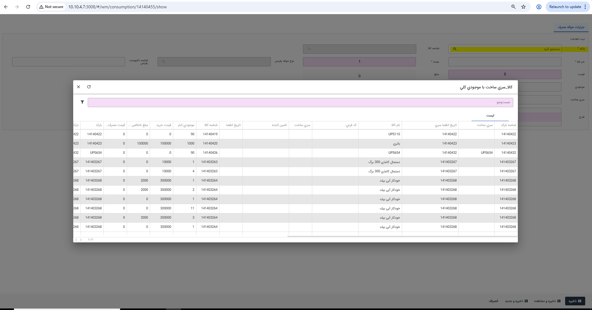Open the Chrome three-dot menu
The height and width of the screenshot is (310, 592).
(x=585, y=7)
